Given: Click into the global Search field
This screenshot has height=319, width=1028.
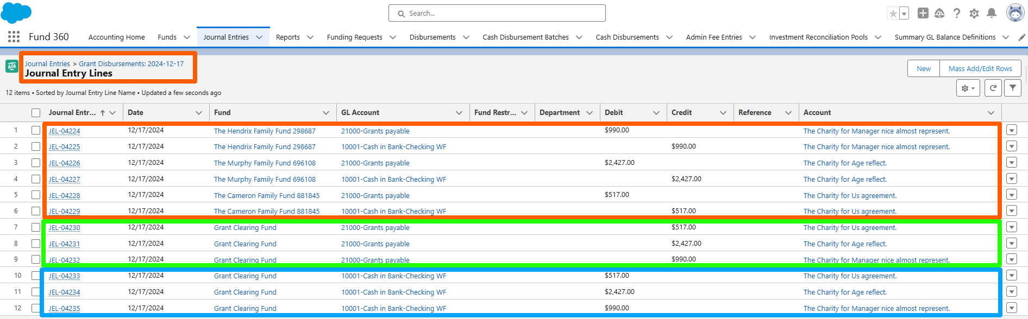Looking at the screenshot, I should [497, 13].
